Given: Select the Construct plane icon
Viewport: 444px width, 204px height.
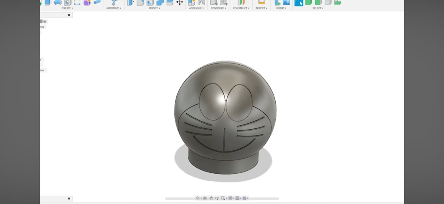Looking at the screenshot, I should pos(241,2).
